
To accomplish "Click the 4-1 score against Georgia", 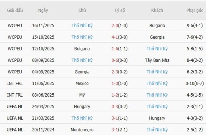I will (119, 37).
